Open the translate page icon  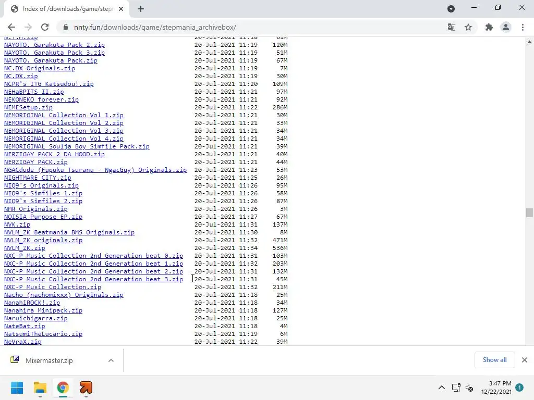pyautogui.click(x=452, y=27)
